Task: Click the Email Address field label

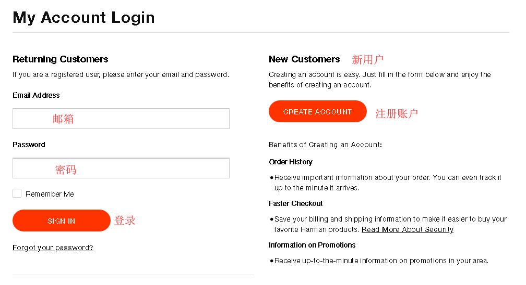Action: (36, 95)
